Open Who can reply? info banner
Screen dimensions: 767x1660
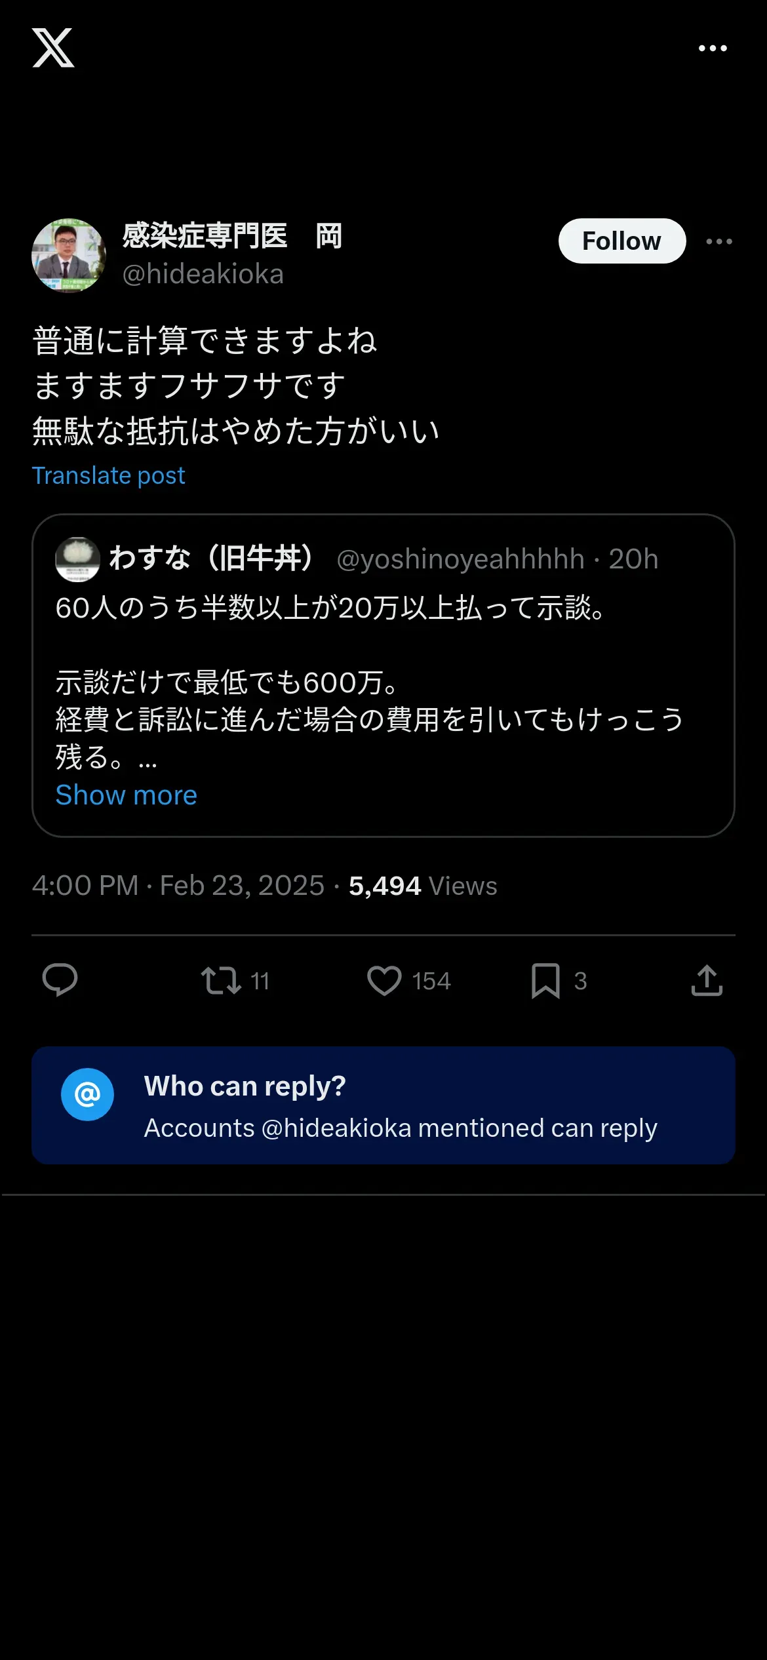pyautogui.click(x=383, y=1105)
